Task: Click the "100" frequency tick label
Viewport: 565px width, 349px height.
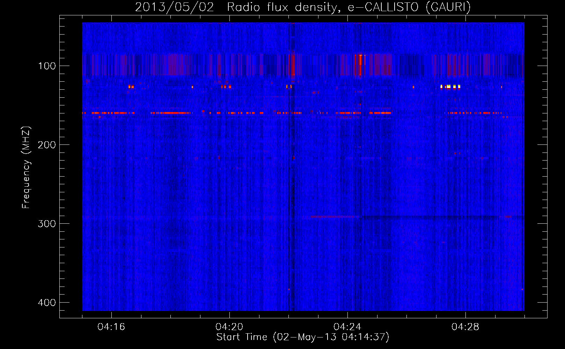Action: 47,66
